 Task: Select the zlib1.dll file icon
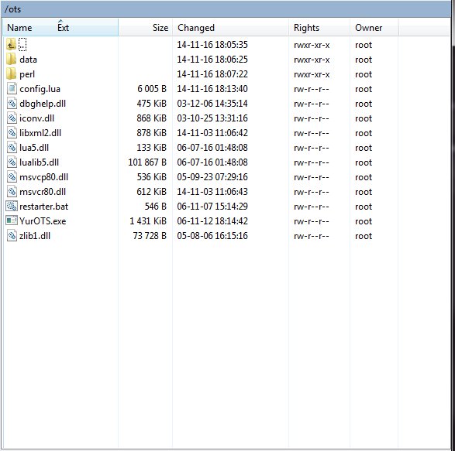(12, 235)
